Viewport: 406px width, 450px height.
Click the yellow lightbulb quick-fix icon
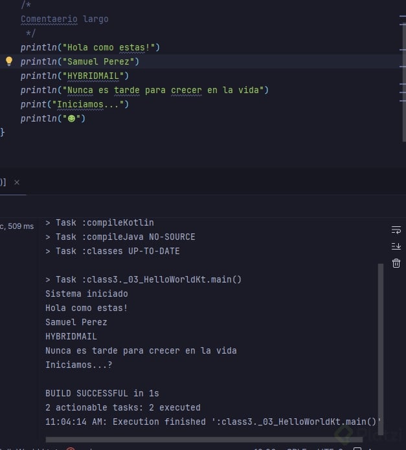click(x=9, y=61)
